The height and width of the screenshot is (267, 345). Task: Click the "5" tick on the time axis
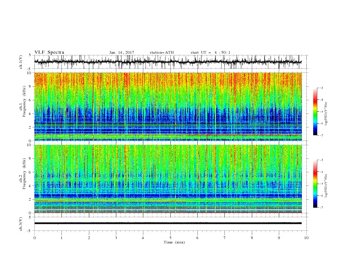tap(170, 238)
